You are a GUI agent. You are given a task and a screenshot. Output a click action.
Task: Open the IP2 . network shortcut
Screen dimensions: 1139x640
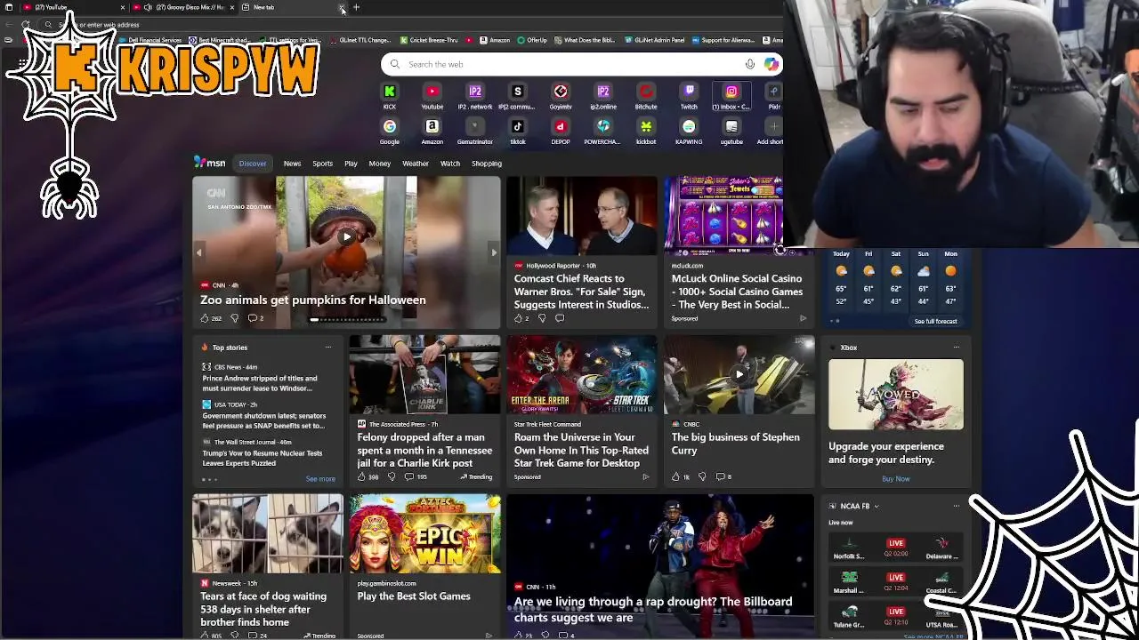click(x=475, y=96)
